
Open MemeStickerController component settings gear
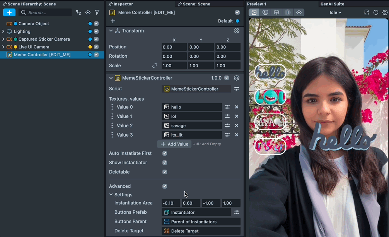(237, 78)
